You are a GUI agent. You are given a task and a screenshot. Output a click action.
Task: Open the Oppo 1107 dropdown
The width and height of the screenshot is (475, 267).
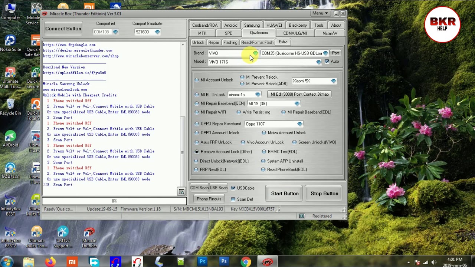pyautogui.click(x=299, y=124)
